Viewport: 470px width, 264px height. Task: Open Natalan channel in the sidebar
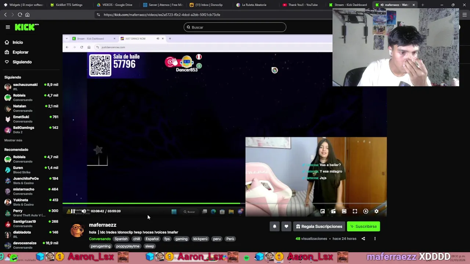31,108
